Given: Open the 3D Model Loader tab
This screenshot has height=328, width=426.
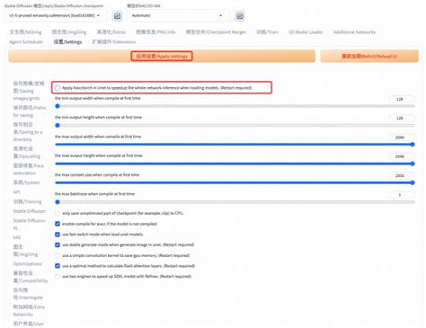Looking at the screenshot, I should click(x=306, y=32).
